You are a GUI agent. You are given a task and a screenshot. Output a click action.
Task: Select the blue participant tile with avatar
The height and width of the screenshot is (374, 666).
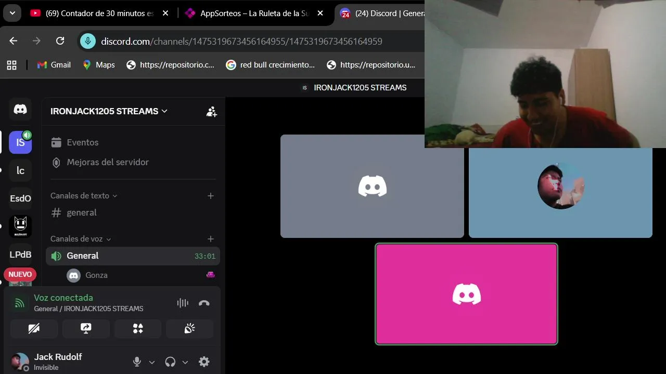coord(560,193)
